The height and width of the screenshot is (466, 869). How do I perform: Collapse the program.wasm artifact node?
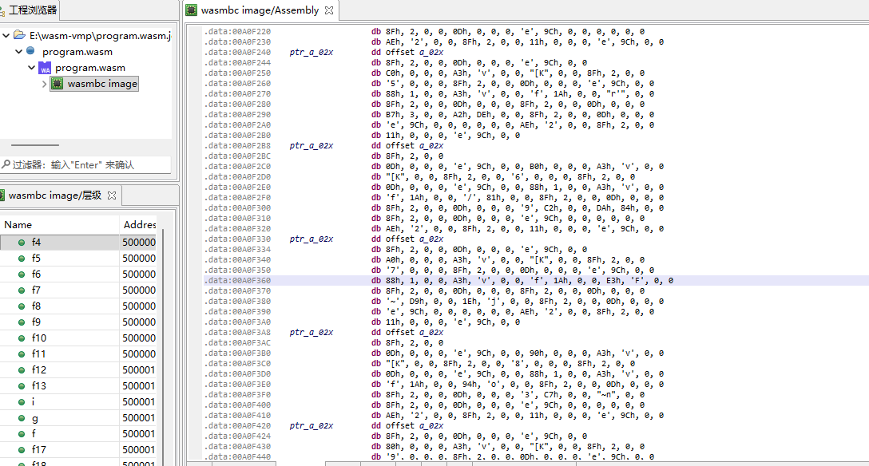(19, 52)
